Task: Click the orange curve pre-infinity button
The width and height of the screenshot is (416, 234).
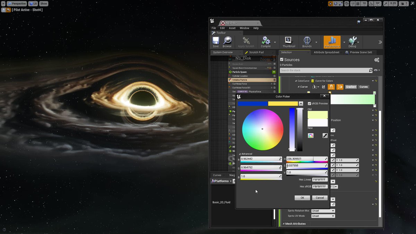Action: [x=331, y=87]
